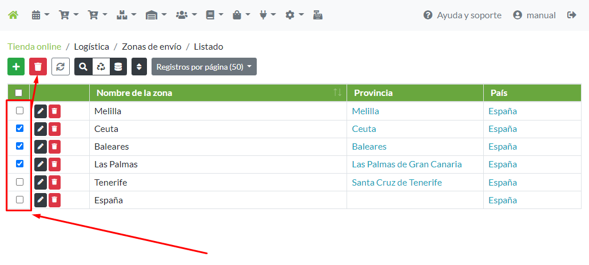Edit the Melilla zone with pencil icon

coord(41,111)
